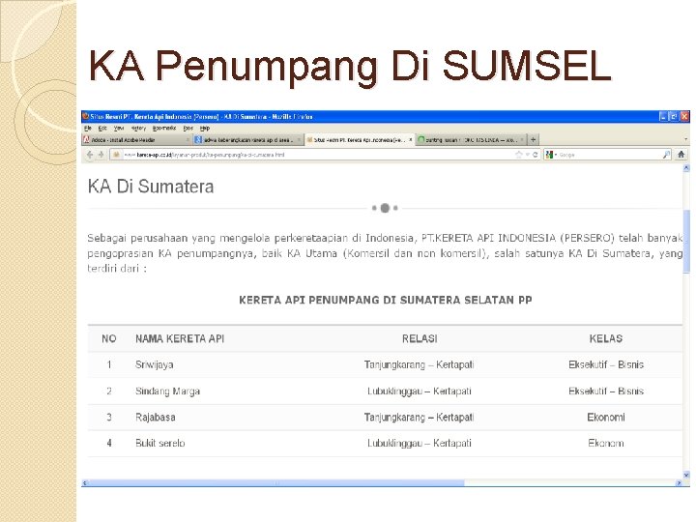Click Bukit serelo's 'Ekonomi' class cell

pos(606,443)
